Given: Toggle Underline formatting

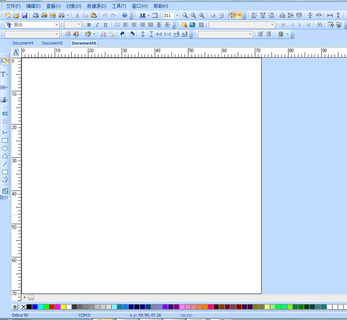Looking at the screenshot, I should coord(106,25).
